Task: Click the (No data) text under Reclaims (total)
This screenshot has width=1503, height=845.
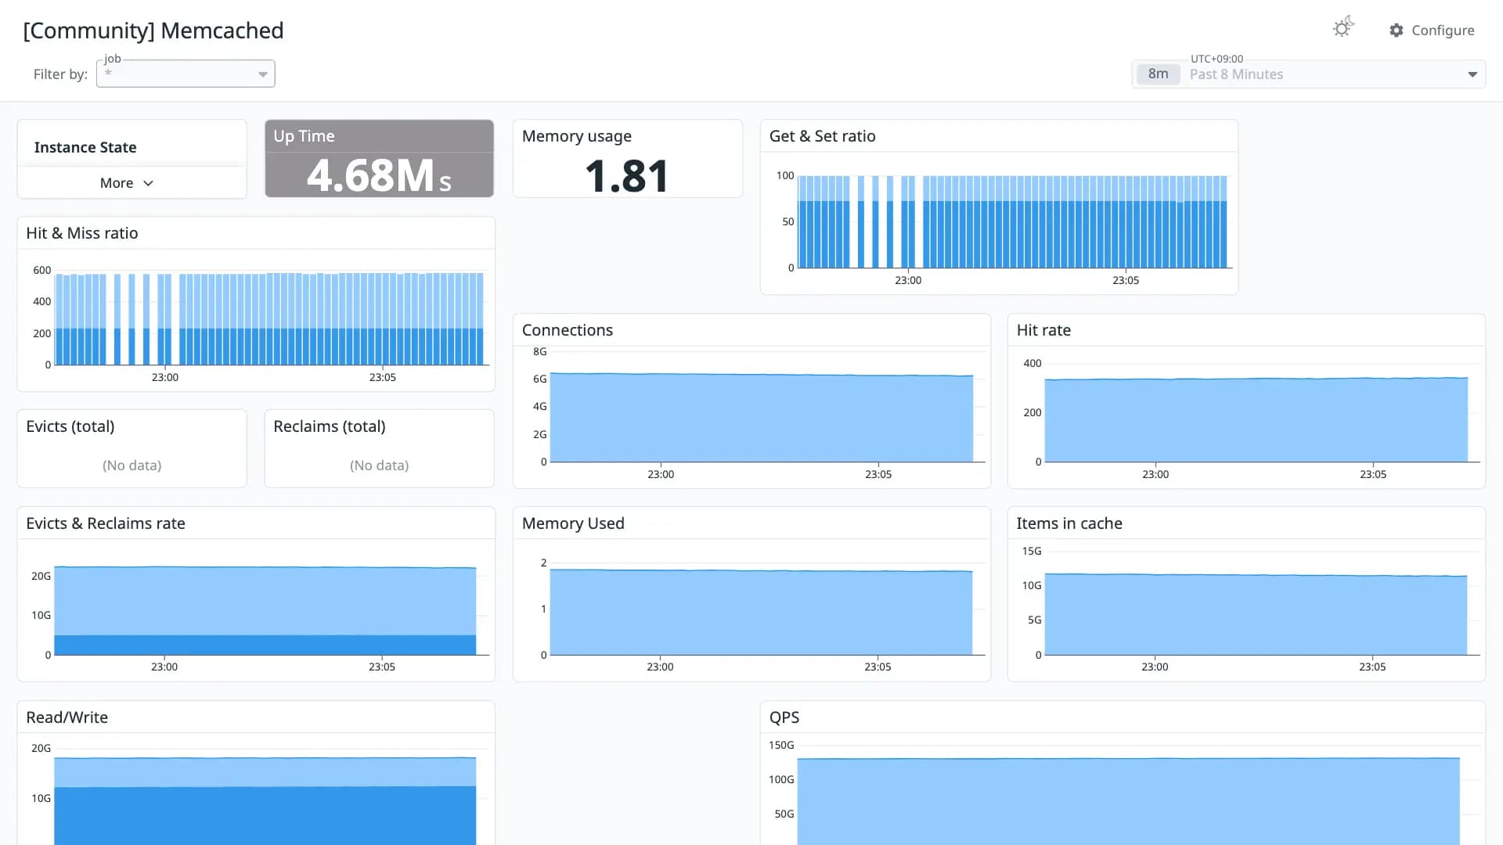Action: coord(380,466)
